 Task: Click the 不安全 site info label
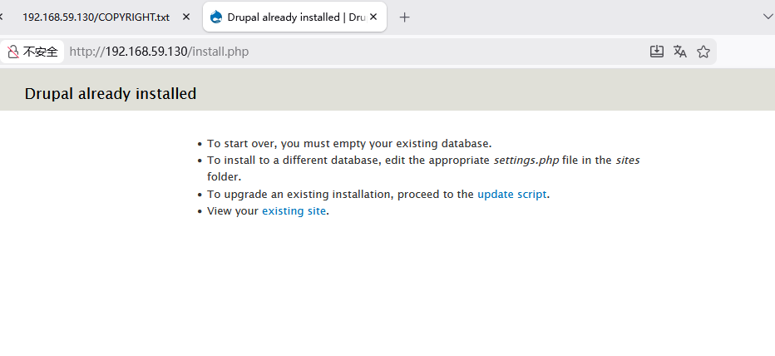click(40, 52)
